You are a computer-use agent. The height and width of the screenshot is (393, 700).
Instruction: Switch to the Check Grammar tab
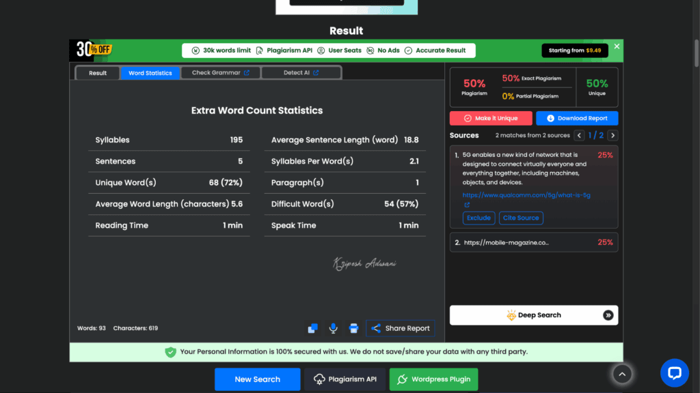point(220,72)
